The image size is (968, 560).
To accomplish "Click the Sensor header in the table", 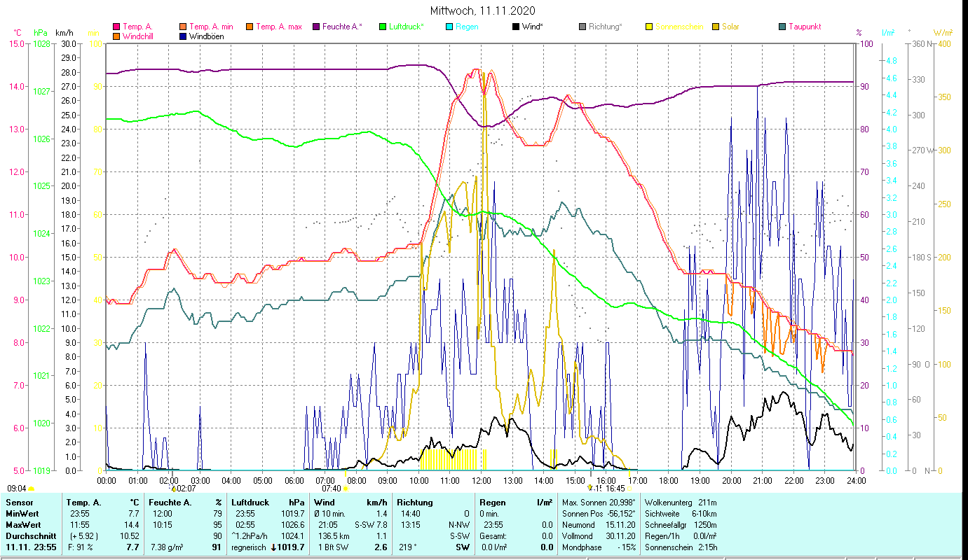I will point(19,503).
